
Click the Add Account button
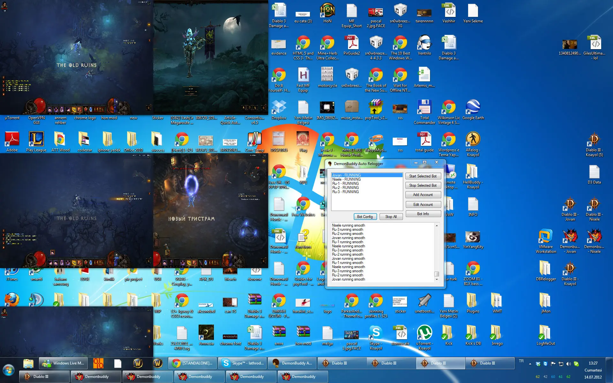[423, 195]
